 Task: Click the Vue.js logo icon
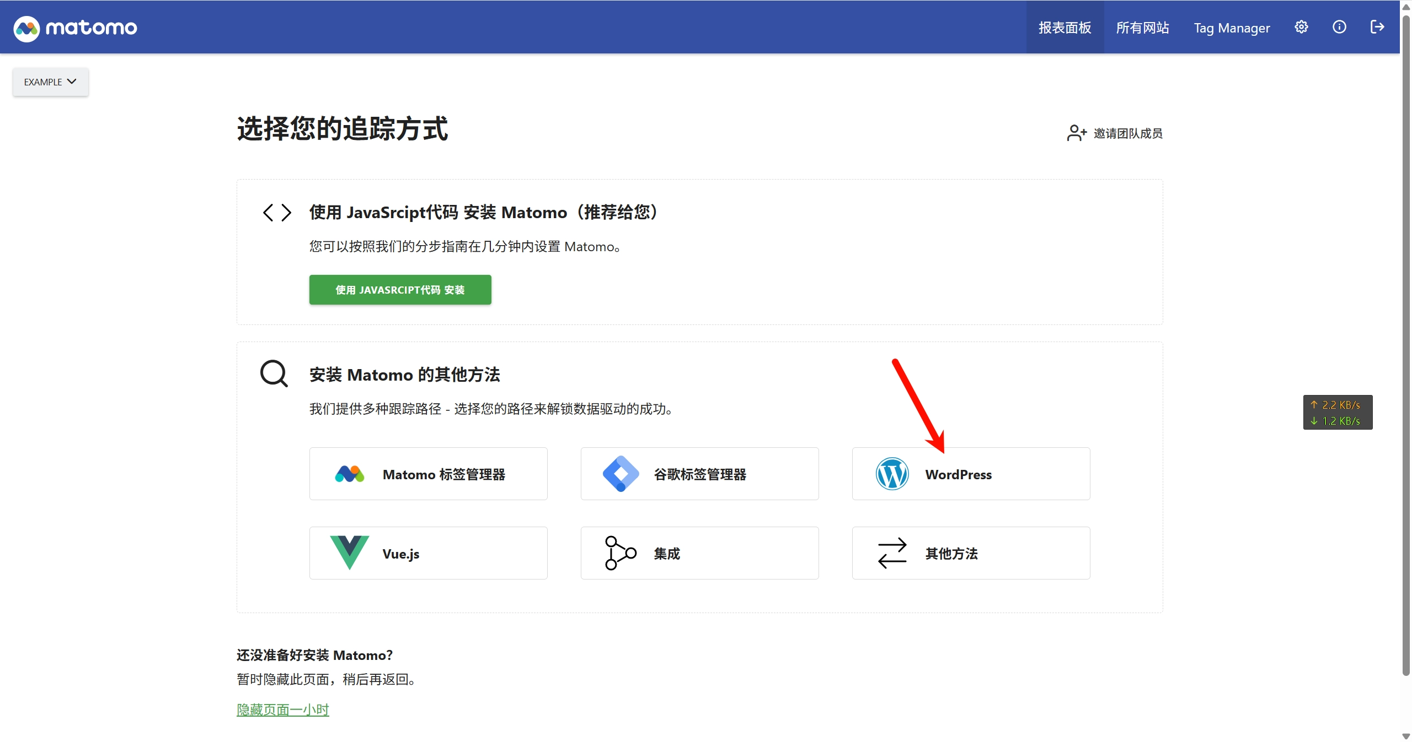pos(350,553)
